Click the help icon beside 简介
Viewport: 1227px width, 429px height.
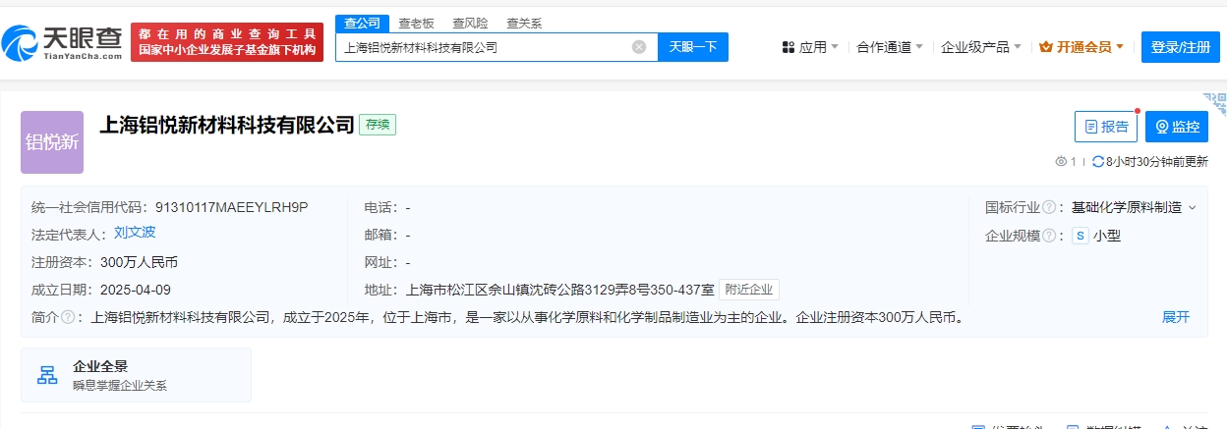pos(68,317)
